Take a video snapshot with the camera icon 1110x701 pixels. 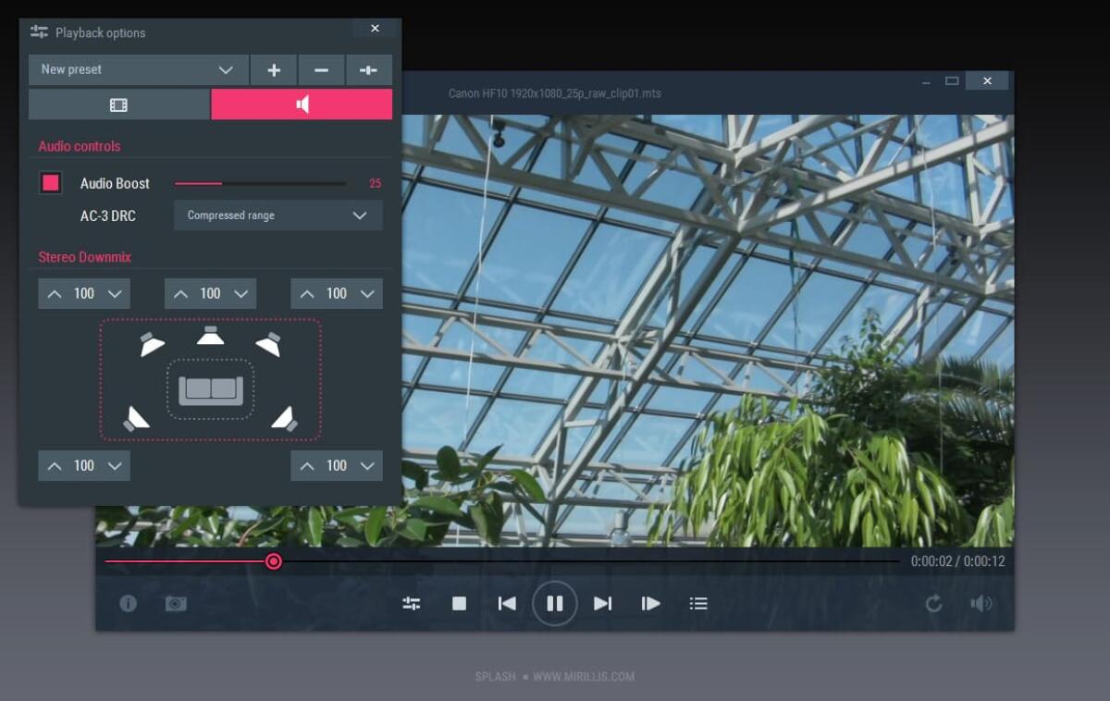(x=177, y=603)
